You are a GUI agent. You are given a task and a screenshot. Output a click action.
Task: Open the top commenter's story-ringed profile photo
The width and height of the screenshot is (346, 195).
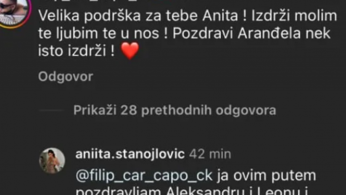point(13,12)
